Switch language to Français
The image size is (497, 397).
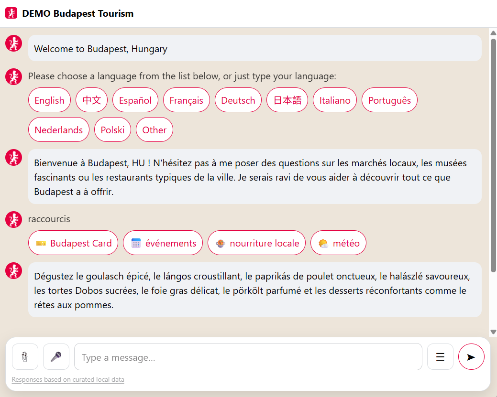point(186,100)
